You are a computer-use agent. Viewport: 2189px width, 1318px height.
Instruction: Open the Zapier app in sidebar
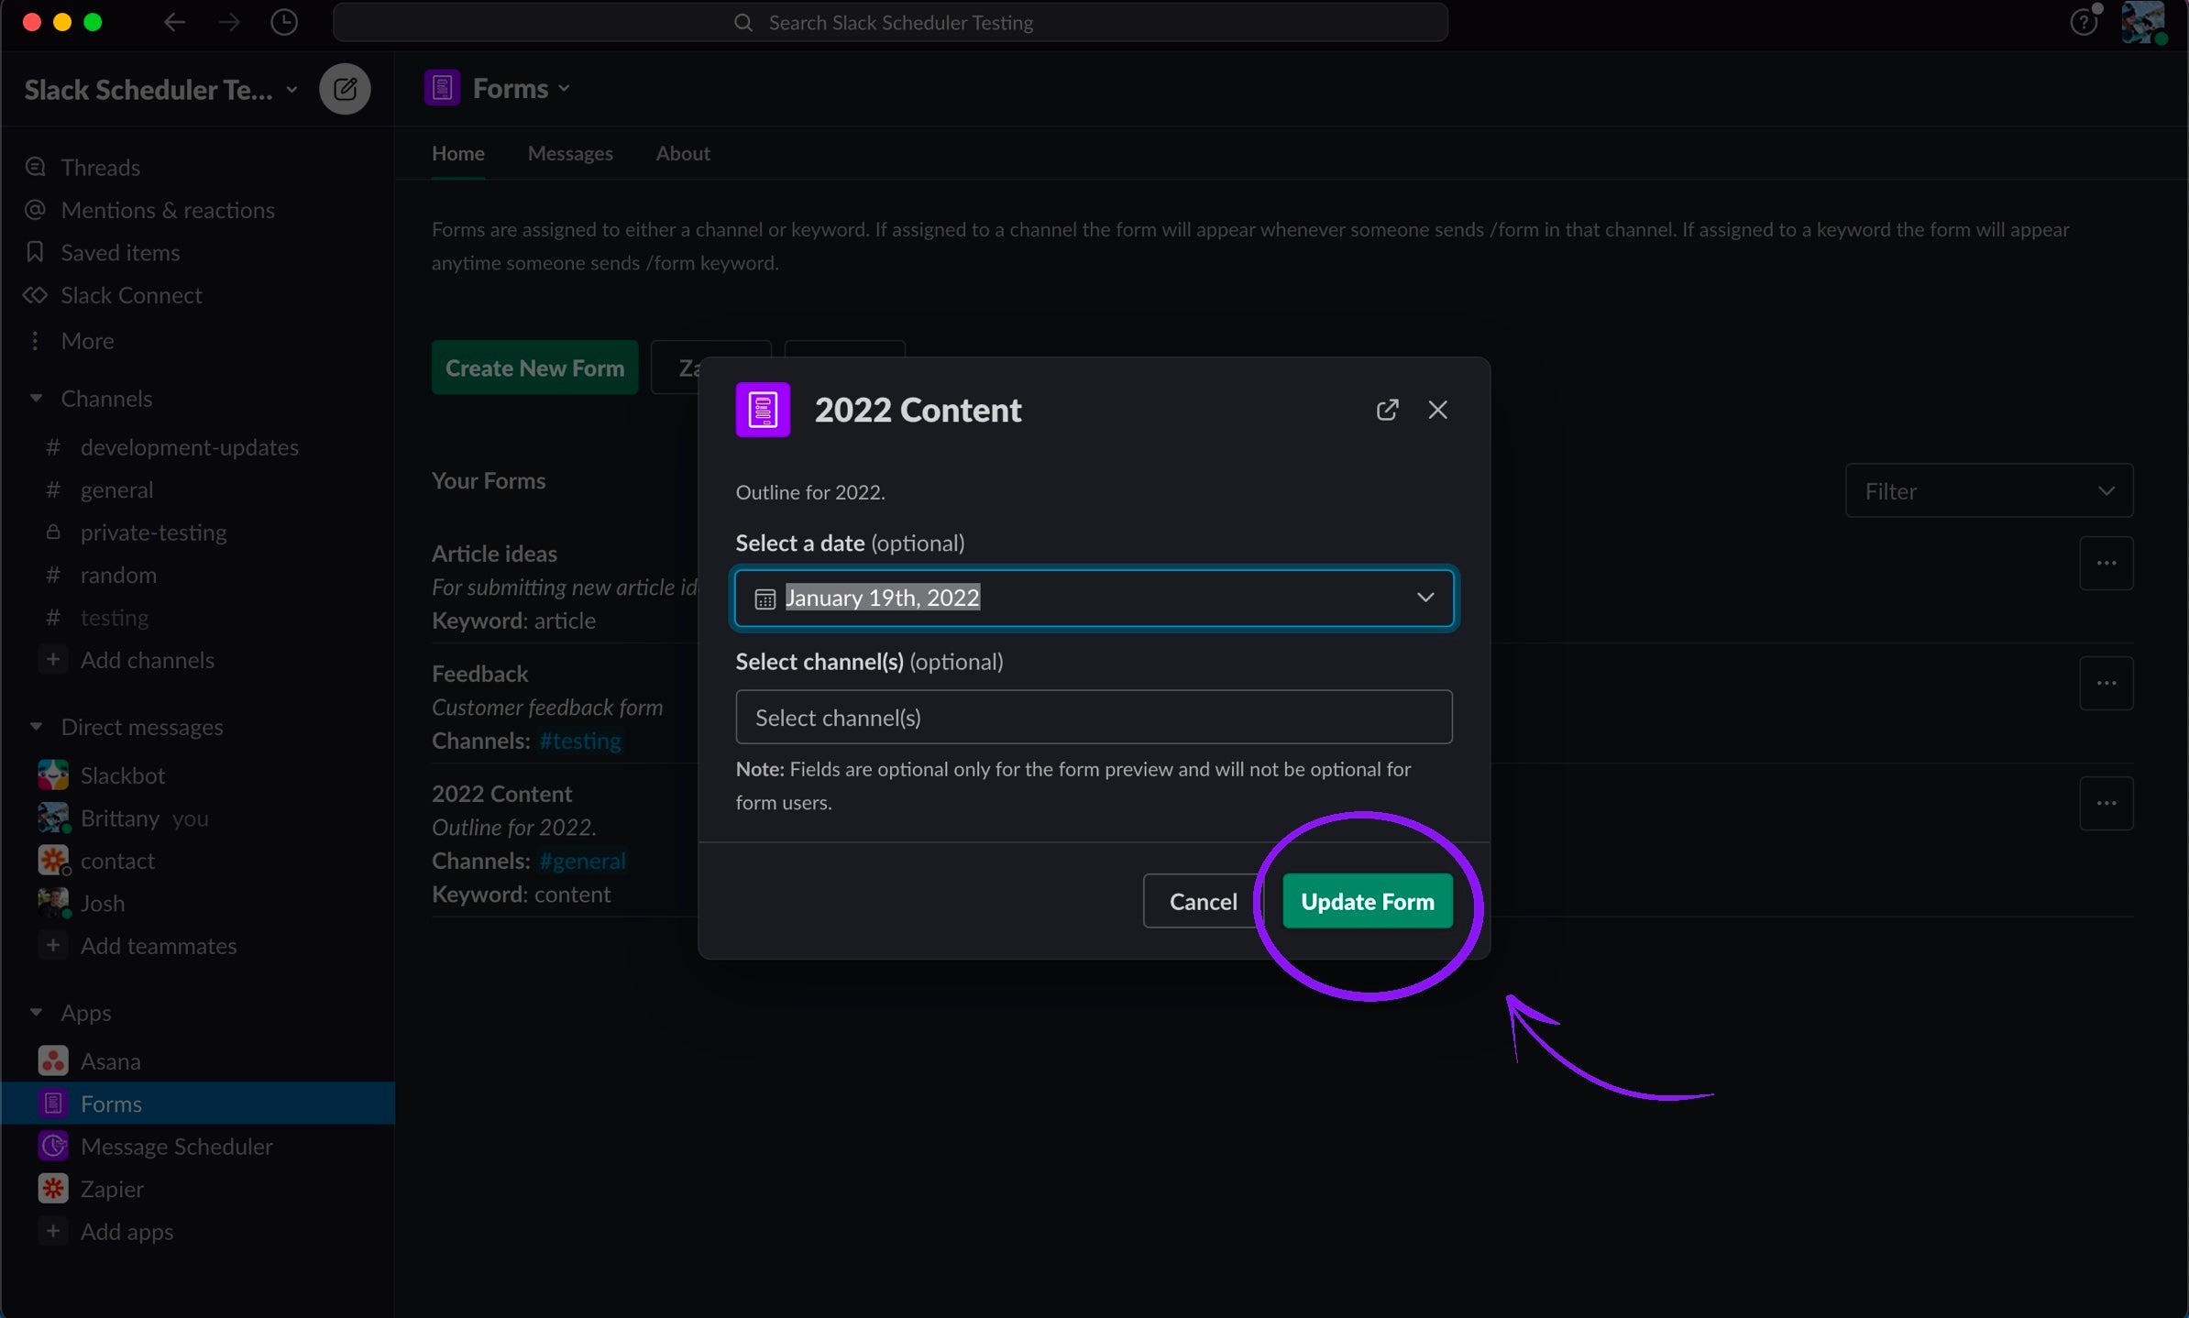(x=112, y=1189)
